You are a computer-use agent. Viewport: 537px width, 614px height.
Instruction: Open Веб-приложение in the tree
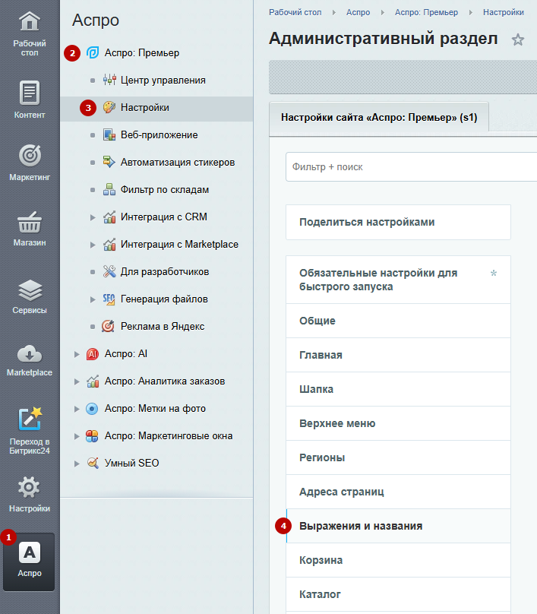tap(156, 135)
